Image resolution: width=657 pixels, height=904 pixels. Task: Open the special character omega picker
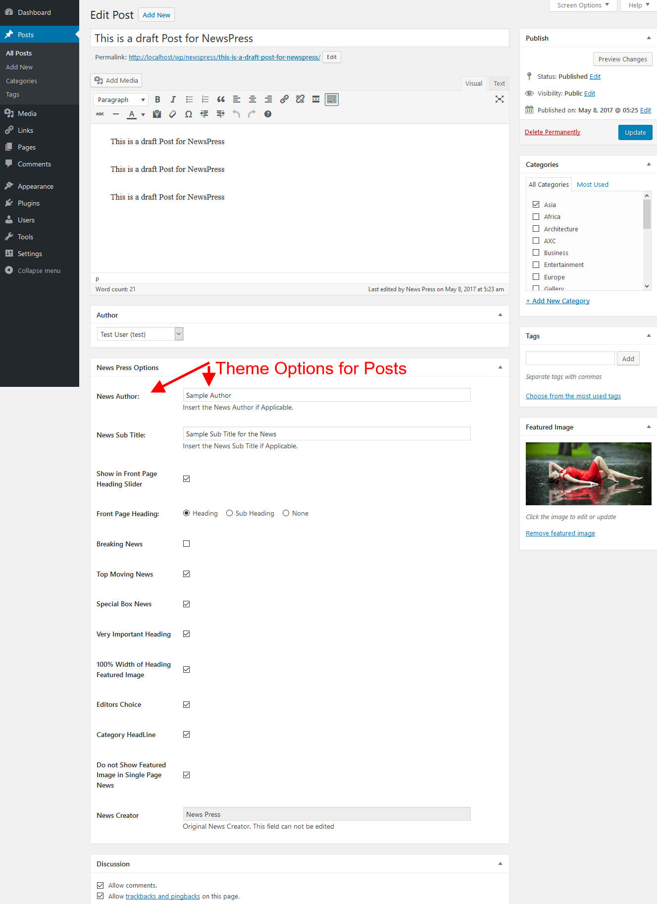[189, 114]
